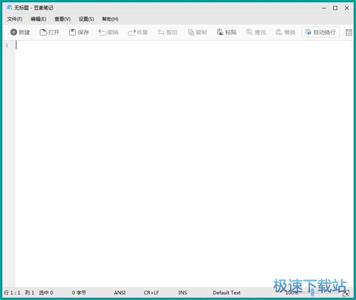356x300 pixels.
Task: Open the Help (帮助) menu
Action: coord(110,19)
